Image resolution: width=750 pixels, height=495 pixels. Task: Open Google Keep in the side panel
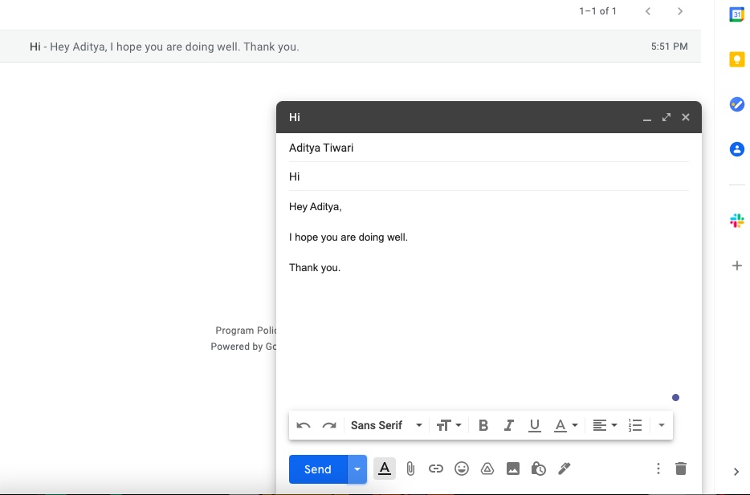coord(736,59)
